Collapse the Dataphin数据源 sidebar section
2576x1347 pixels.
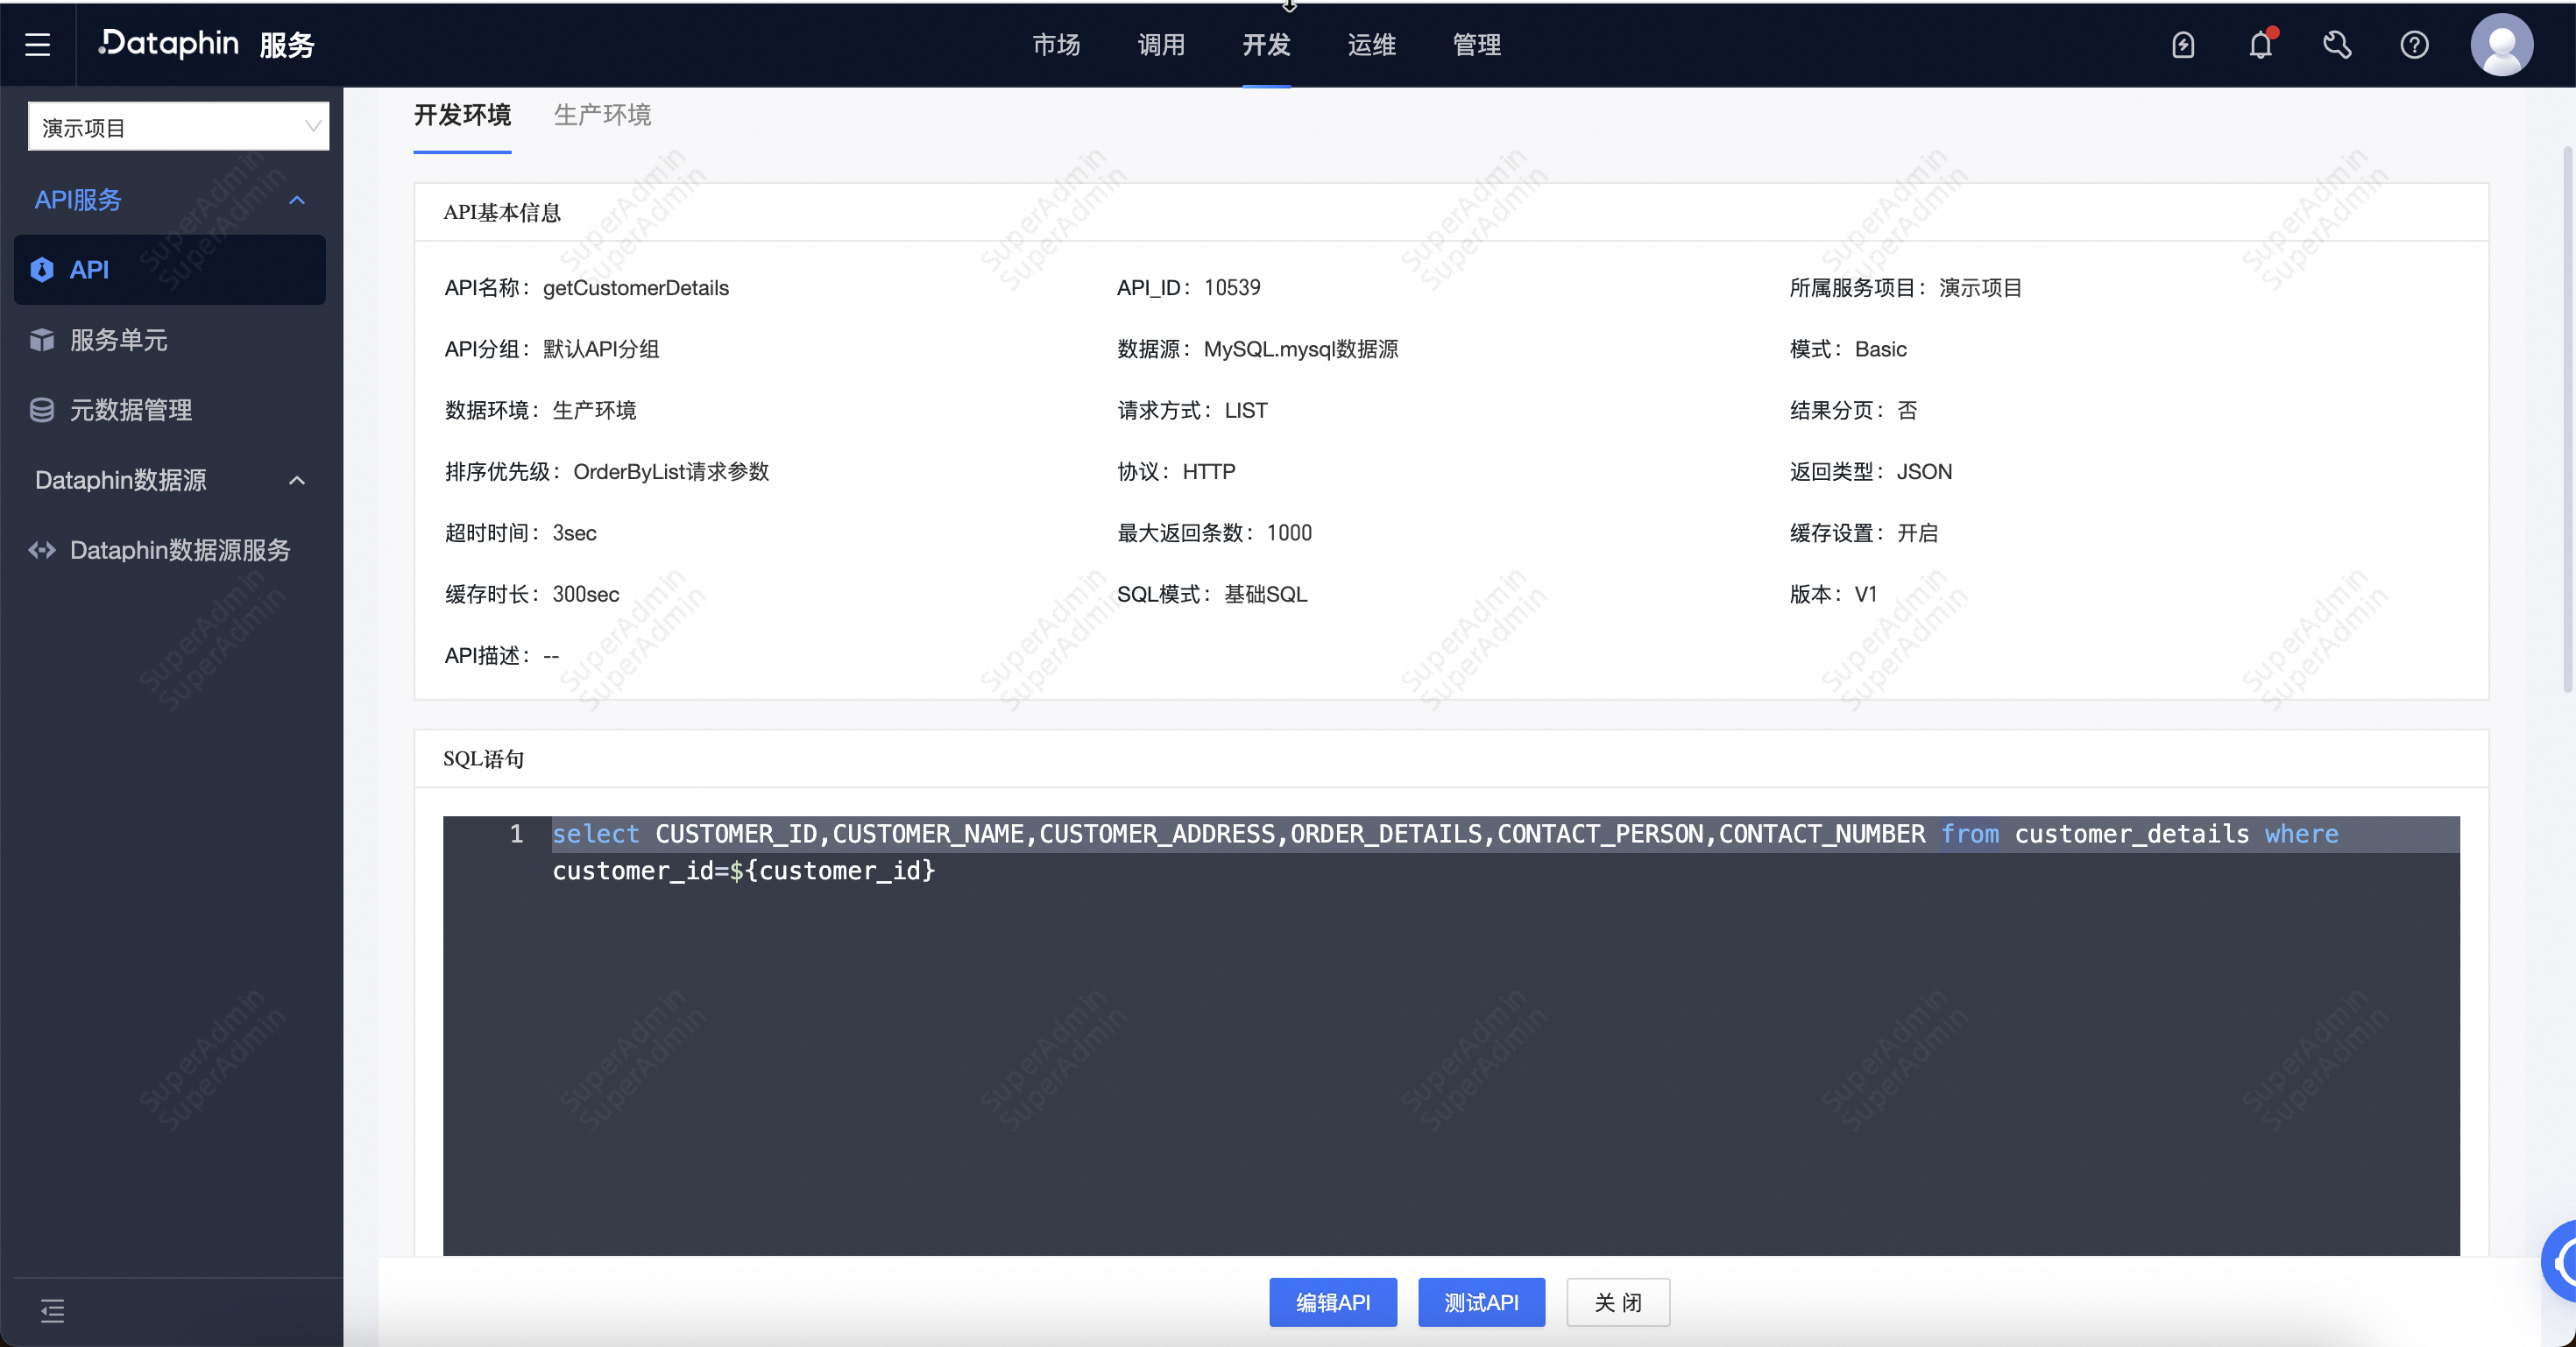[x=296, y=481]
